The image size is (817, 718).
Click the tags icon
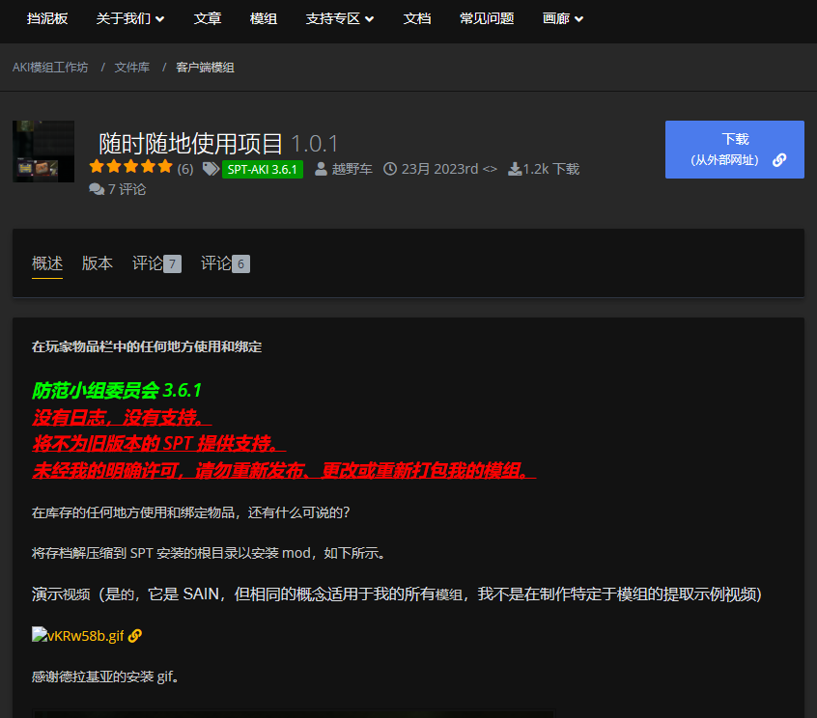[211, 169]
